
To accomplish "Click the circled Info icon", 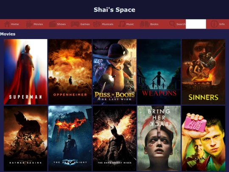I will 214,24.
